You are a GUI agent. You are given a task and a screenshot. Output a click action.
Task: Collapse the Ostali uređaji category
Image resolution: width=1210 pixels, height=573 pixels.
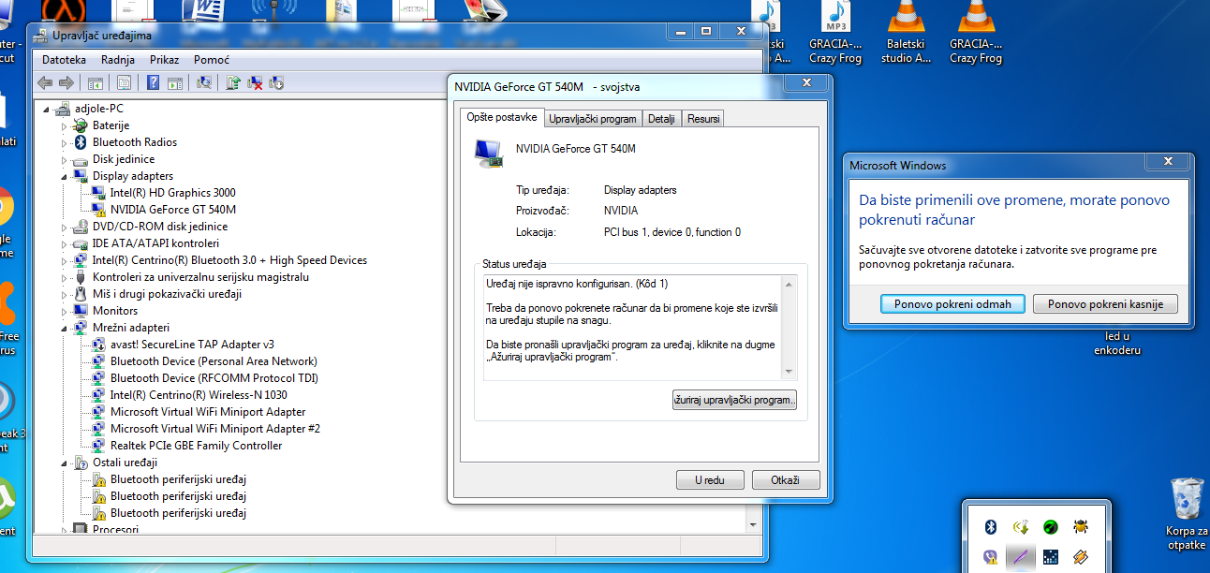[65, 463]
